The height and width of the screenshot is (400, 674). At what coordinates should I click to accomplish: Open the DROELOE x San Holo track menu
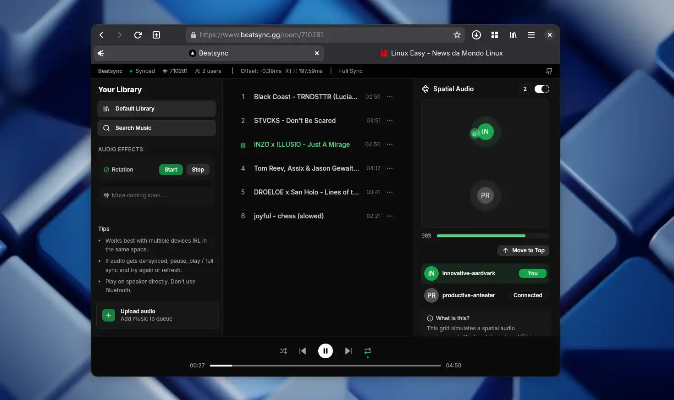[x=390, y=192]
